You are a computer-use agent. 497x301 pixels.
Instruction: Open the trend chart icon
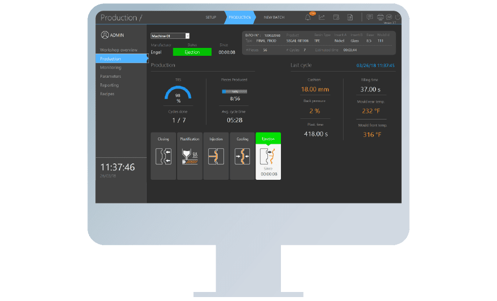tap(322, 17)
